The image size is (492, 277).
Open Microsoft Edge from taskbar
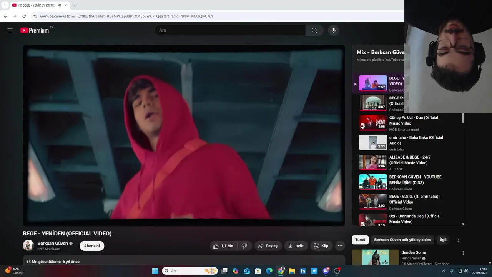[x=269, y=271]
